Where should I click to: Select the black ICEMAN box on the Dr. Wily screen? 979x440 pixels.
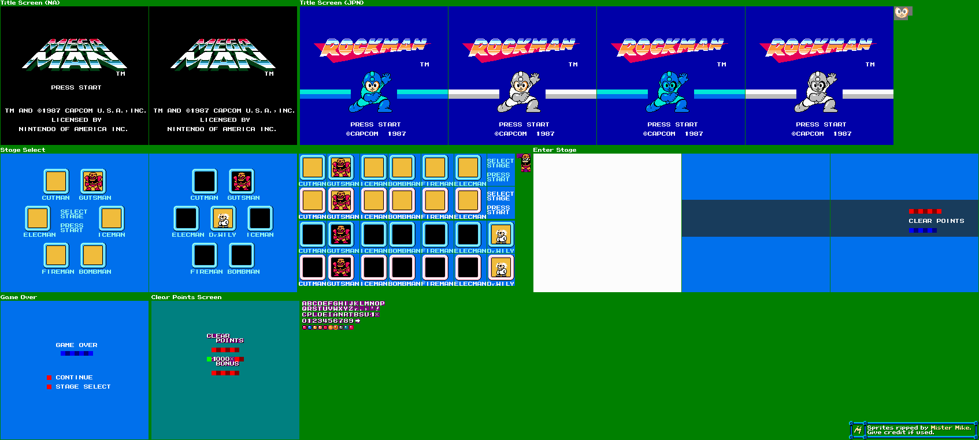pos(260,218)
